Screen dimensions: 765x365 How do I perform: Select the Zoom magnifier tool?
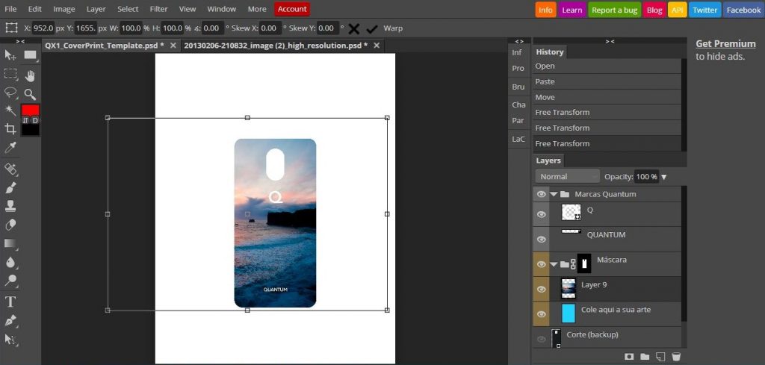click(x=30, y=95)
